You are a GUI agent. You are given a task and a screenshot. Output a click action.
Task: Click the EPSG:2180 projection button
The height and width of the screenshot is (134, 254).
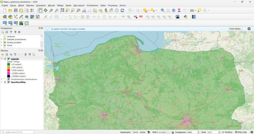coord(241,132)
